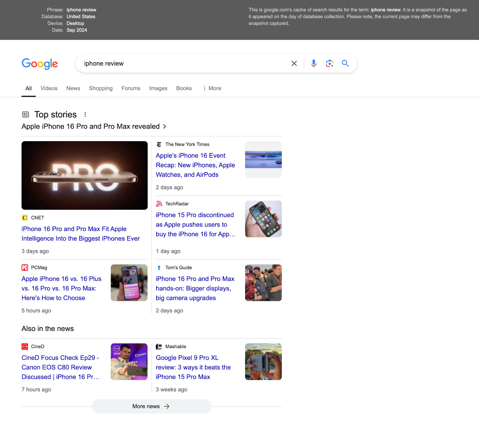Activate voice search microphone
The image size is (479, 422).
coord(313,63)
